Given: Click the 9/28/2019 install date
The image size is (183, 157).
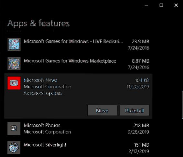Looking at the screenshot, I should (x=138, y=132).
